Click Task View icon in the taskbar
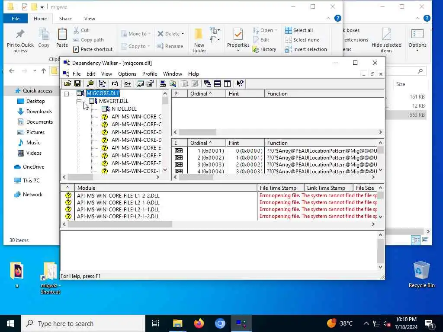 156,323
